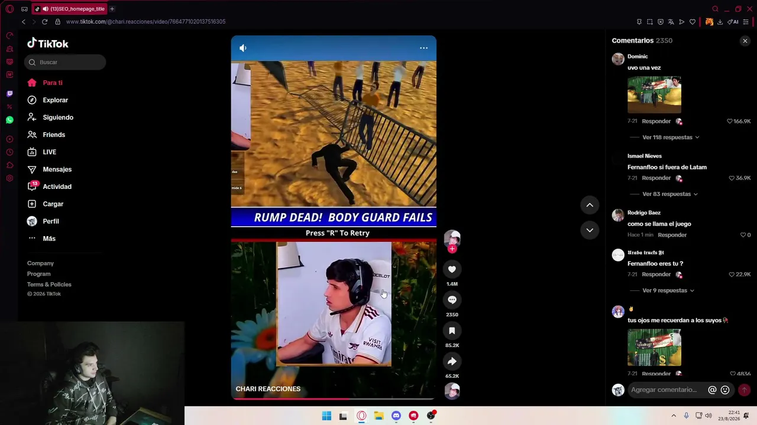Reply to Rodrigo Baez's comment

[672, 235]
